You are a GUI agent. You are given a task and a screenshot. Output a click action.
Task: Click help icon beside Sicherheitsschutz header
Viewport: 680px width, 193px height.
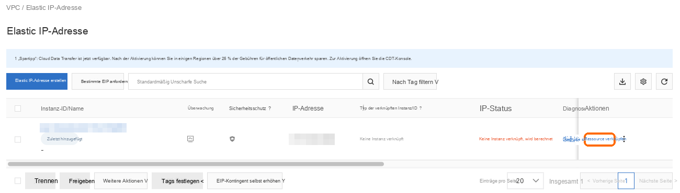(x=269, y=108)
